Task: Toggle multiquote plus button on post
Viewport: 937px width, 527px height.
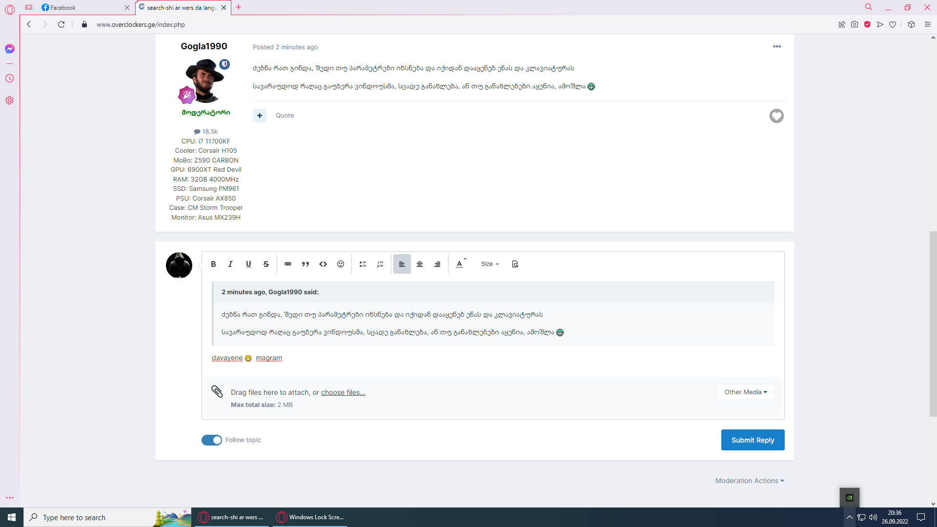Action: tap(260, 116)
